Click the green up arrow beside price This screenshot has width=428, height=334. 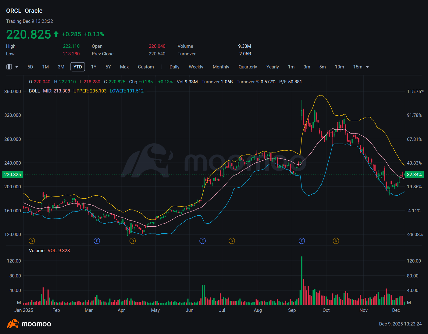(x=56, y=34)
